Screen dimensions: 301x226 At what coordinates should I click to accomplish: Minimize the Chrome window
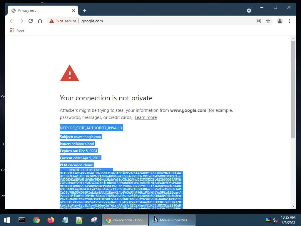tap(262, 7)
